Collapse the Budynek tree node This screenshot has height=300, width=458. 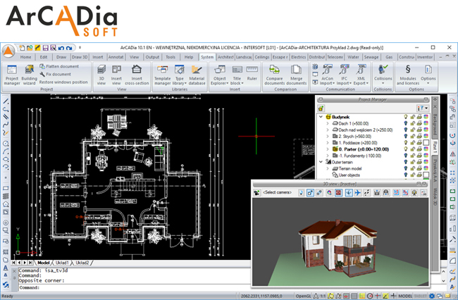[x=321, y=117]
